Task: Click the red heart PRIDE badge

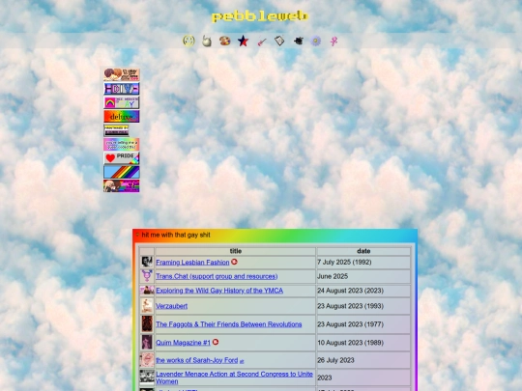Action: [122, 158]
